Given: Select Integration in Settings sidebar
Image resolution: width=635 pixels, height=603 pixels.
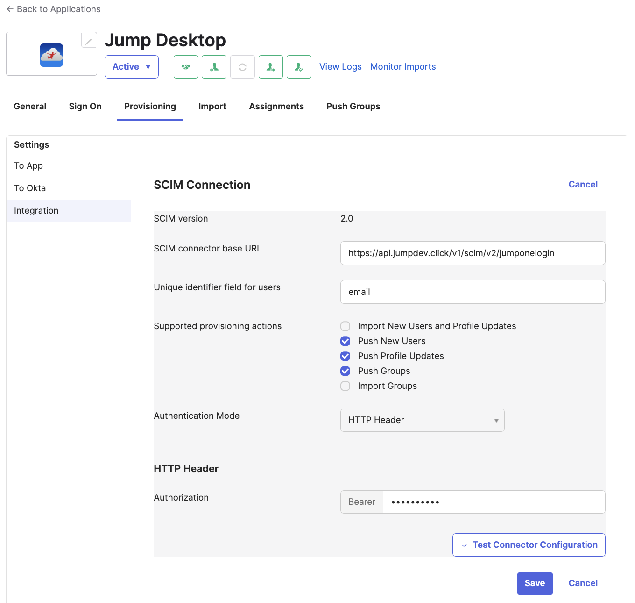Looking at the screenshot, I should 69,211.
